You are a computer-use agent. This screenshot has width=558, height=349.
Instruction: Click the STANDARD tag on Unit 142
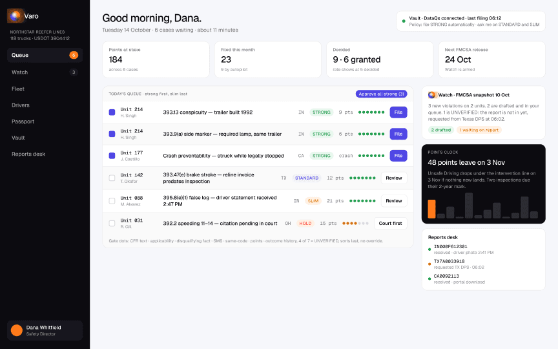point(307,178)
